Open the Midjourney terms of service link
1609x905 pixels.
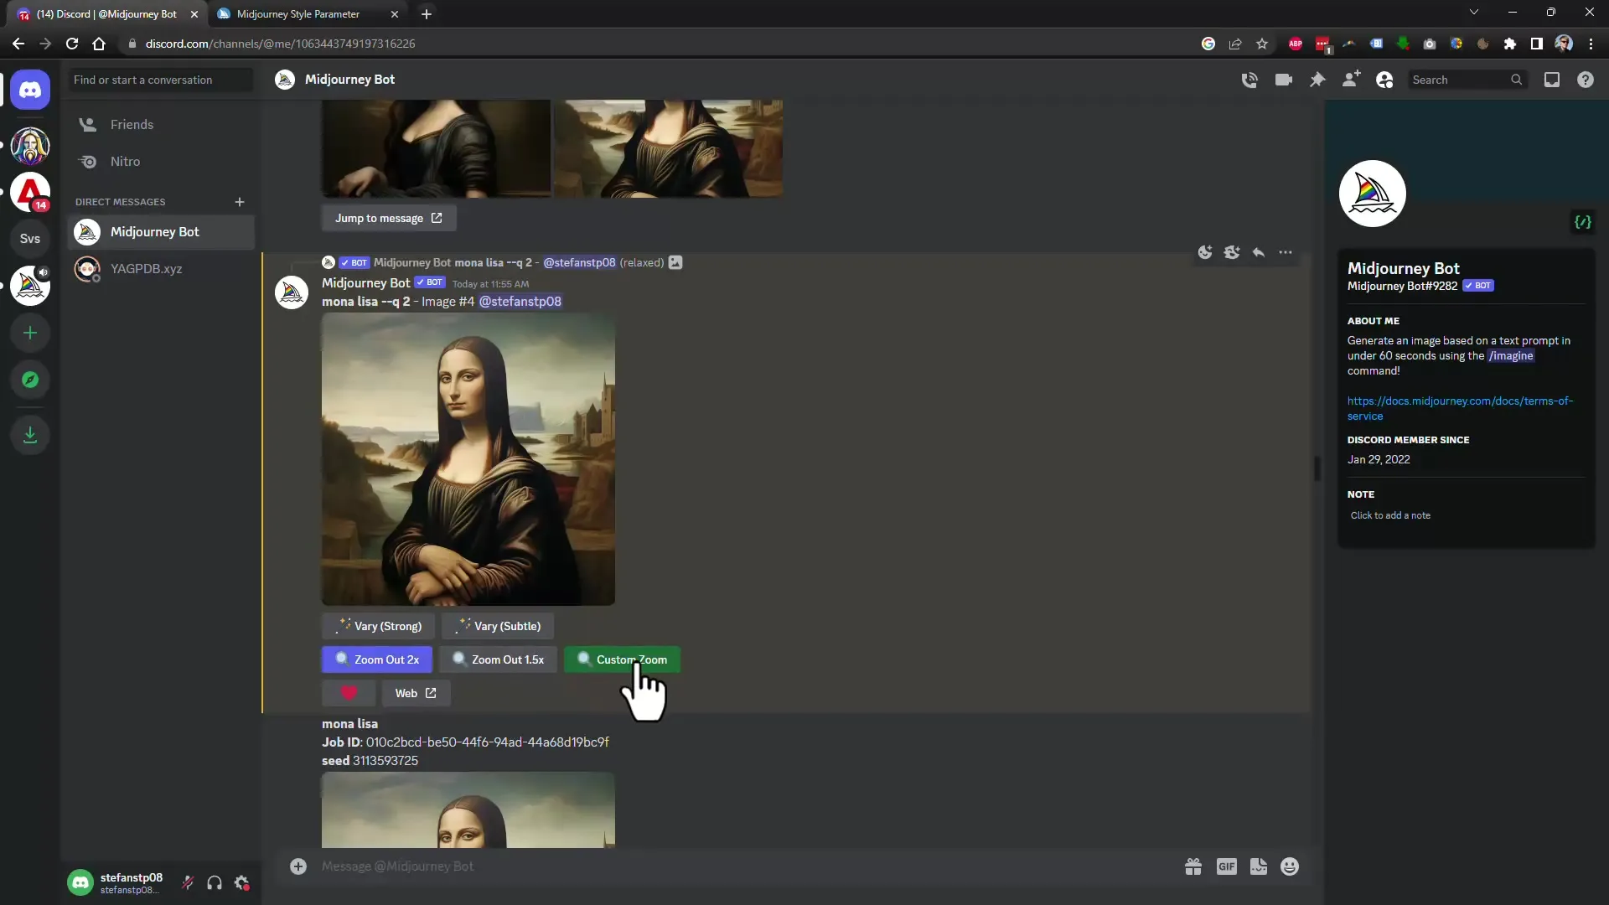(x=1460, y=408)
